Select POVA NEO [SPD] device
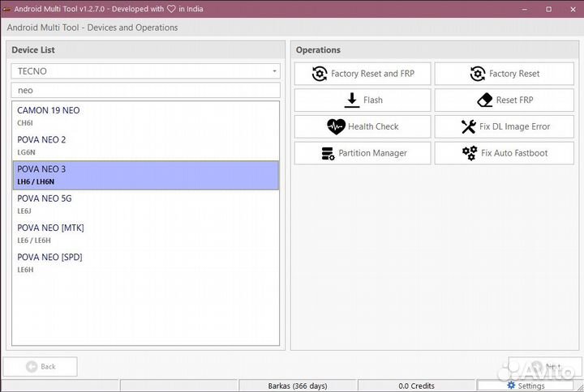The image size is (584, 392). [x=146, y=263]
